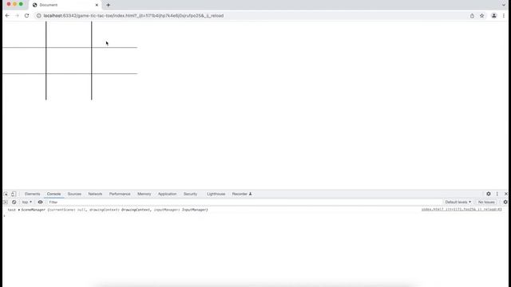Switch to the Performance panel
The width and height of the screenshot is (511, 287).
click(120, 194)
